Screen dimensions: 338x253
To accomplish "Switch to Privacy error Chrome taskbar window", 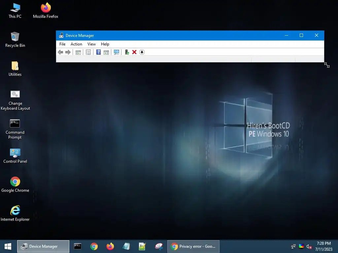I will point(193,246).
